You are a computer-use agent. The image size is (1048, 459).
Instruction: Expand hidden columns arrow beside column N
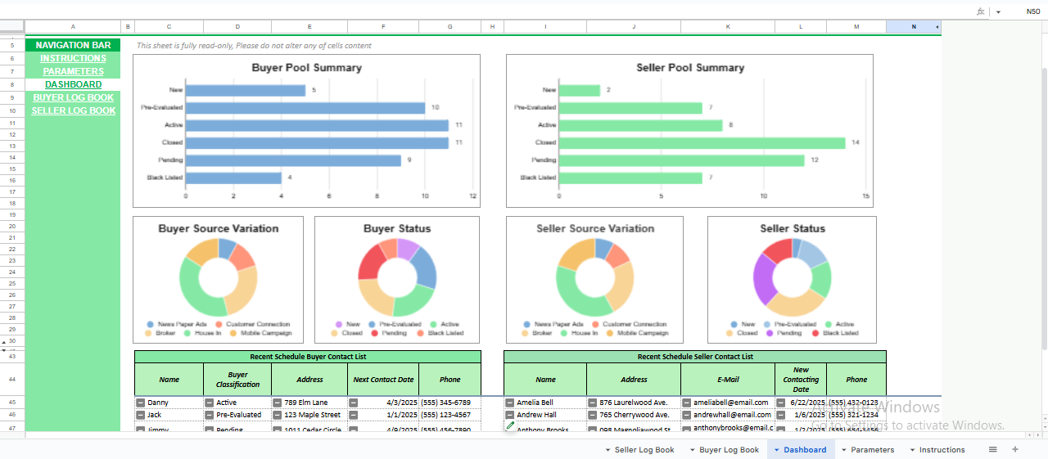pos(937,27)
